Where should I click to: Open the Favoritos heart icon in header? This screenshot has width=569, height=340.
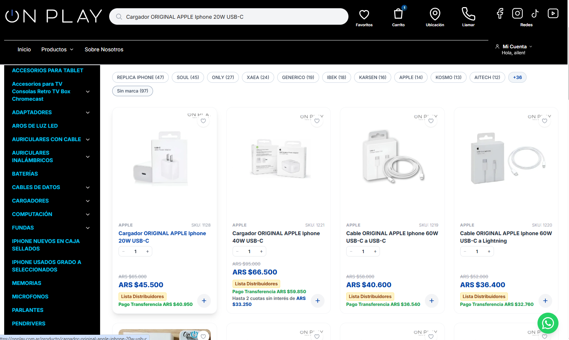(x=364, y=15)
